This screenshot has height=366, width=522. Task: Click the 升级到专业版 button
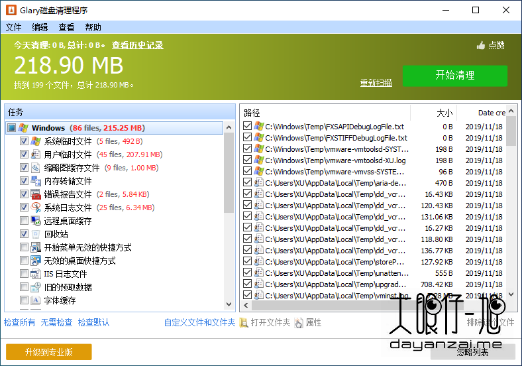[48, 352]
